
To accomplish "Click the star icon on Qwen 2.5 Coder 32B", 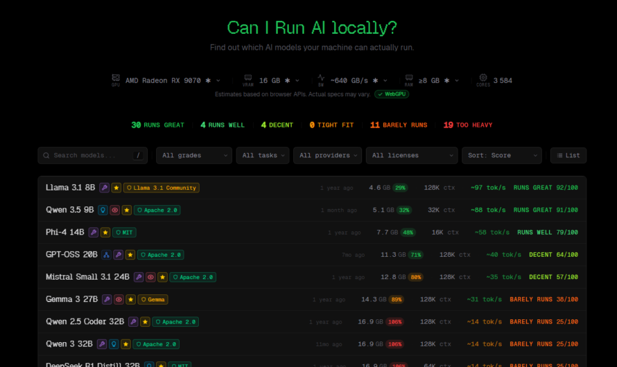I will click(x=145, y=322).
